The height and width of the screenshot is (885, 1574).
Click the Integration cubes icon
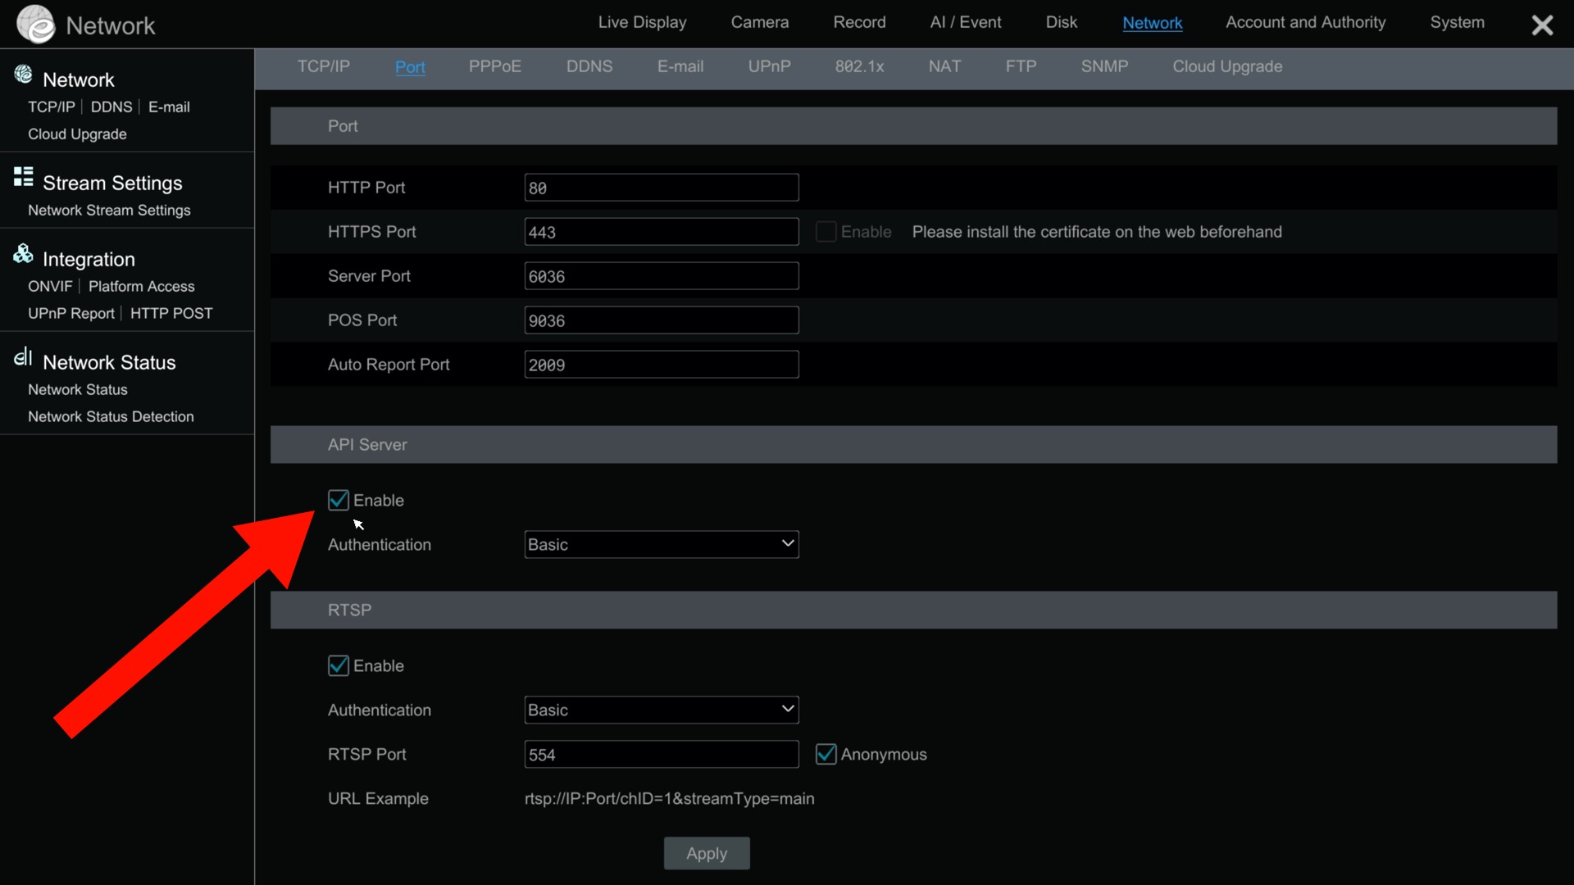[23, 254]
